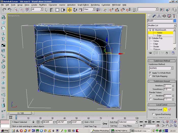The image size is (178, 133).
Task: Activate the Select and Scale tool
Action: pyautogui.click(x=81, y=10)
